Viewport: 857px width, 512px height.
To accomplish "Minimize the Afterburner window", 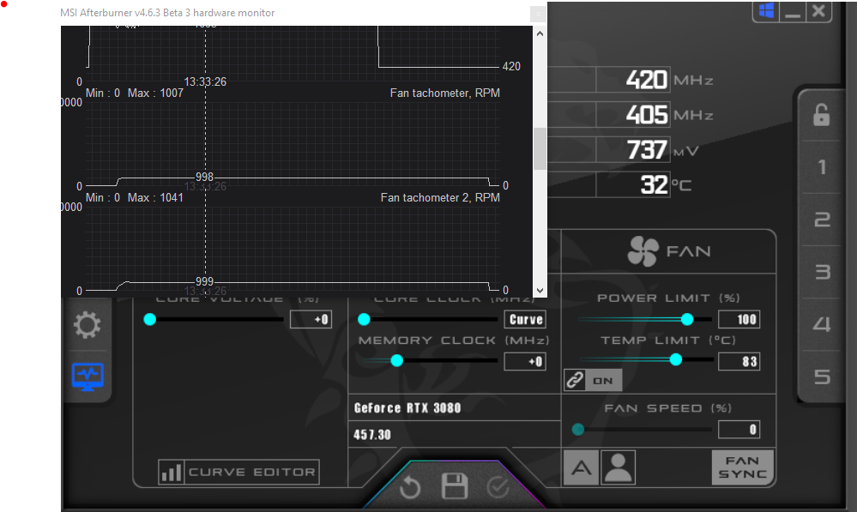I will (793, 11).
